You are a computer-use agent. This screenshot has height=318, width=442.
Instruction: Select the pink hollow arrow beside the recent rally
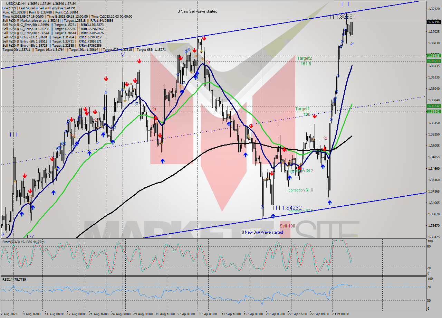tap(325, 139)
